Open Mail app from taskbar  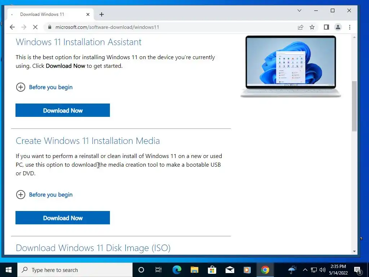(230, 270)
